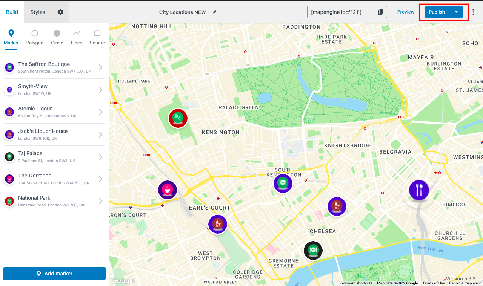This screenshot has height=286, width=483.
Task: Open the three-dot more options menu
Action: [473, 12]
